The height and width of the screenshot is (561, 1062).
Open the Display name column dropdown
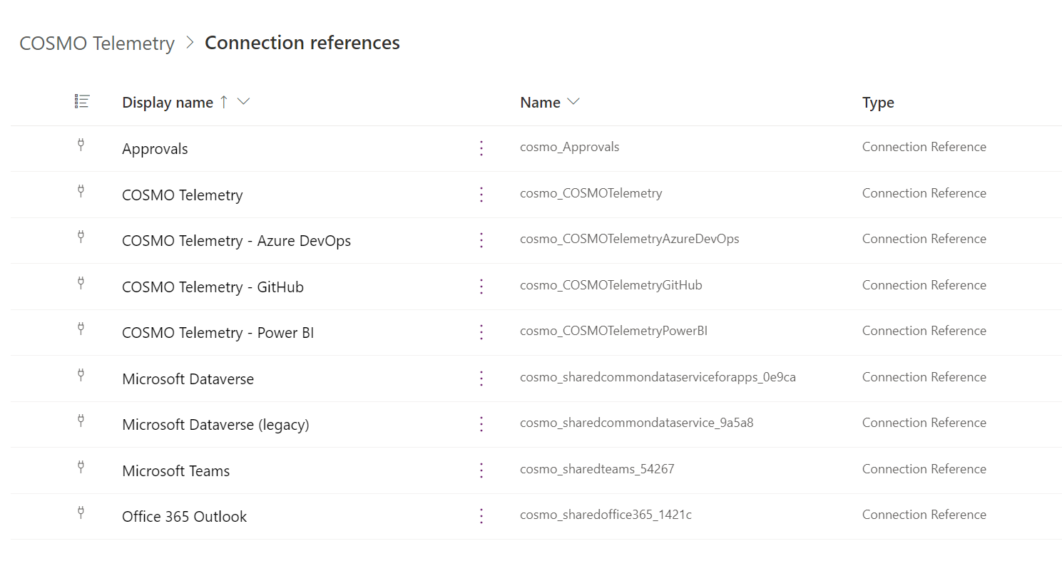pos(243,102)
